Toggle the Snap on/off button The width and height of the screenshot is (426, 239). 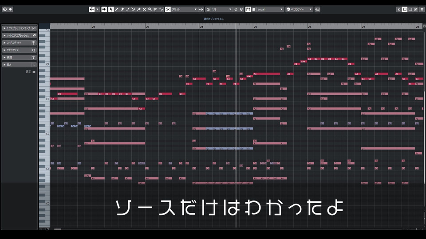point(168,9)
